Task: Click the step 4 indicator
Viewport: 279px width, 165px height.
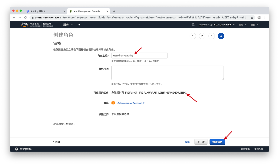Action: click(221, 36)
